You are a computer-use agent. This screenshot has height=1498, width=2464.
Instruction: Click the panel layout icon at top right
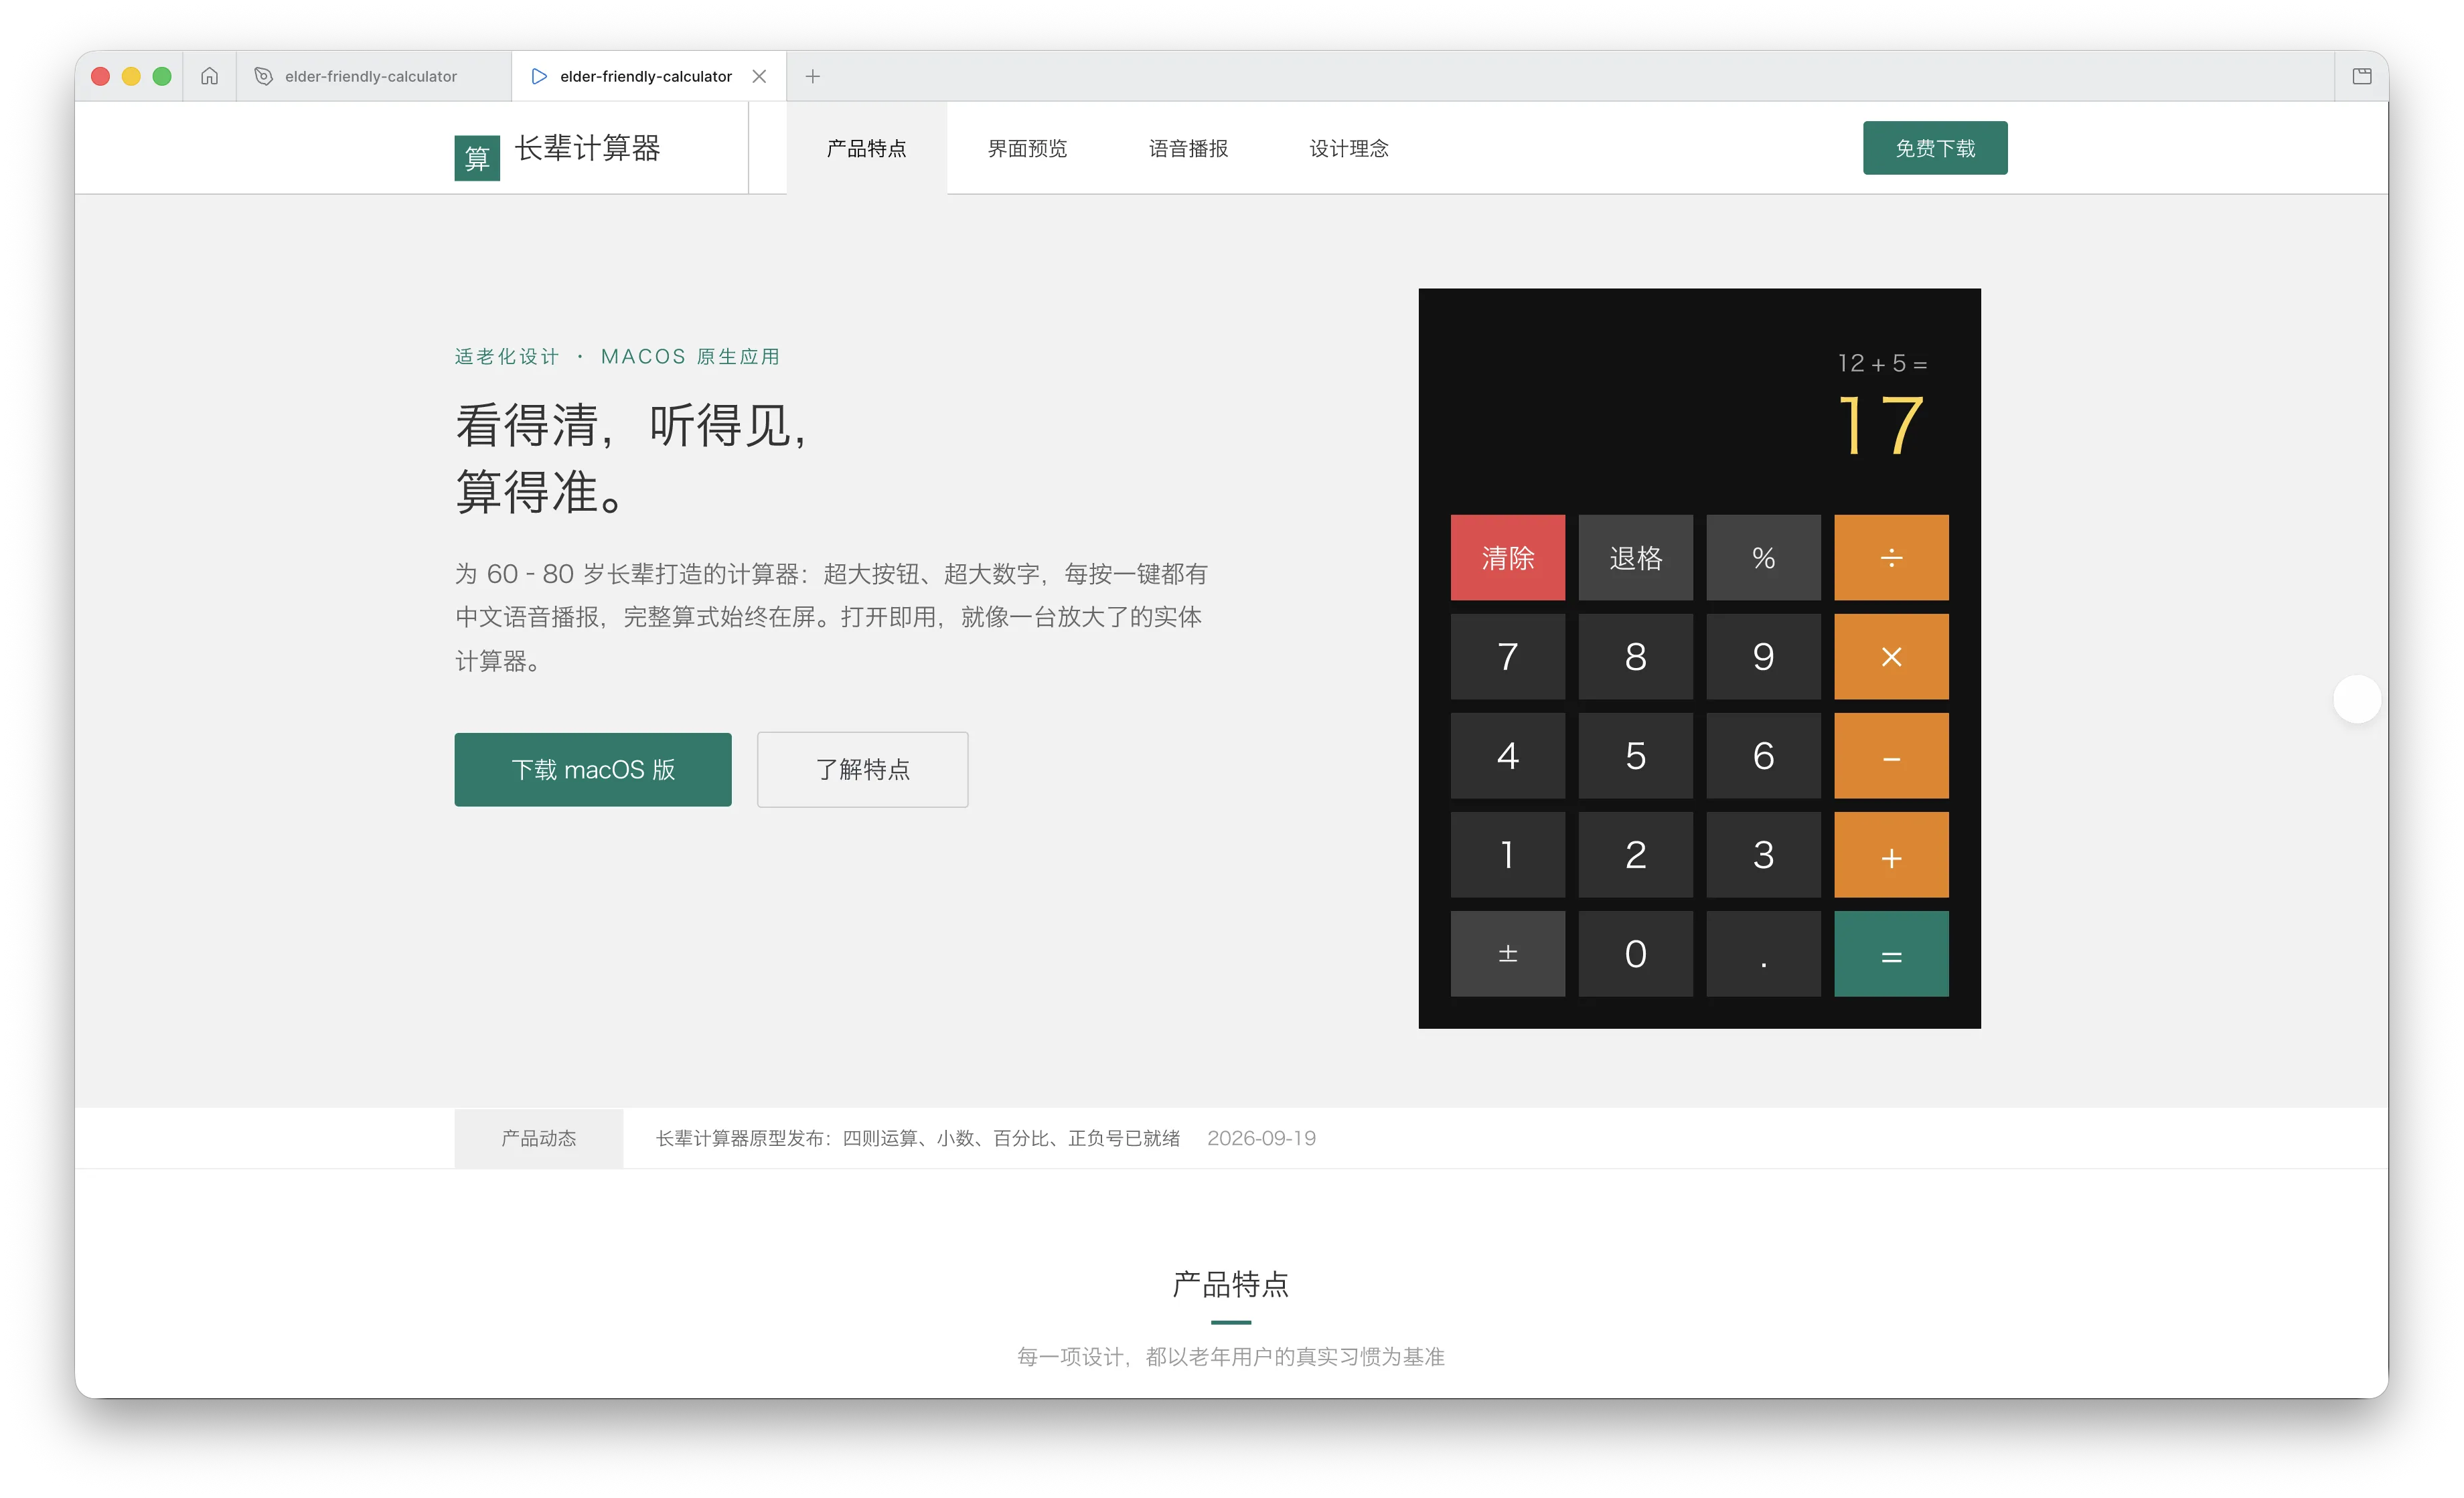pyautogui.click(x=2362, y=76)
